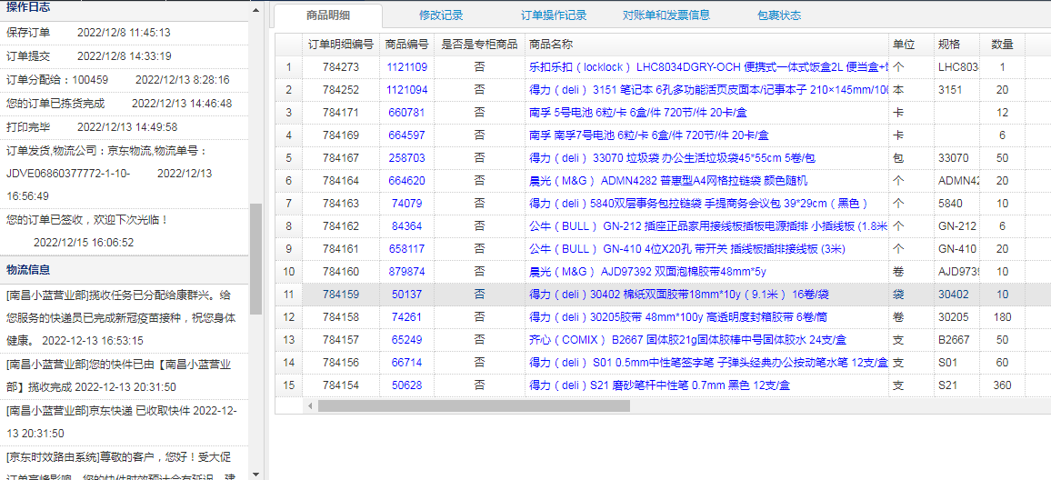Screen dimensions: 1051x480
Task: Open the 包裹状态 tab
Action: coord(779,15)
